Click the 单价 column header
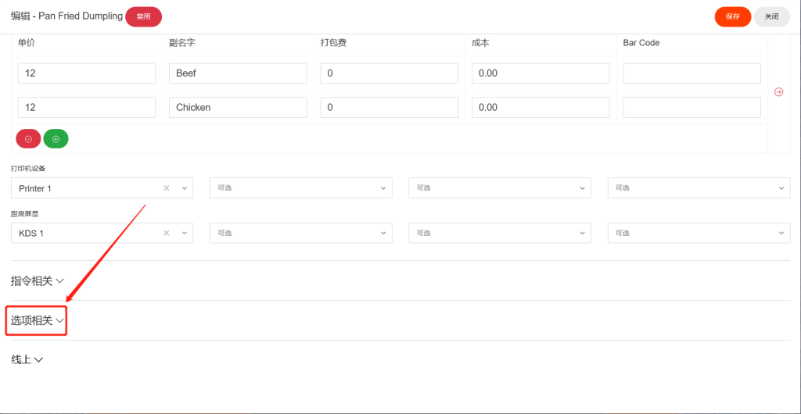801x414 pixels. (x=27, y=43)
